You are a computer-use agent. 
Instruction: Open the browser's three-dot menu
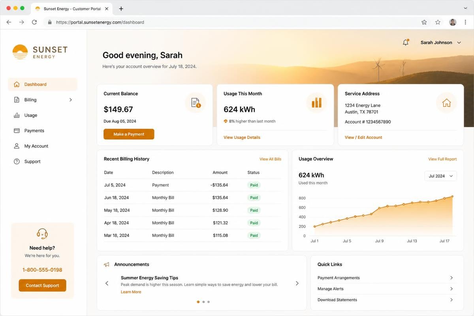tap(465, 23)
